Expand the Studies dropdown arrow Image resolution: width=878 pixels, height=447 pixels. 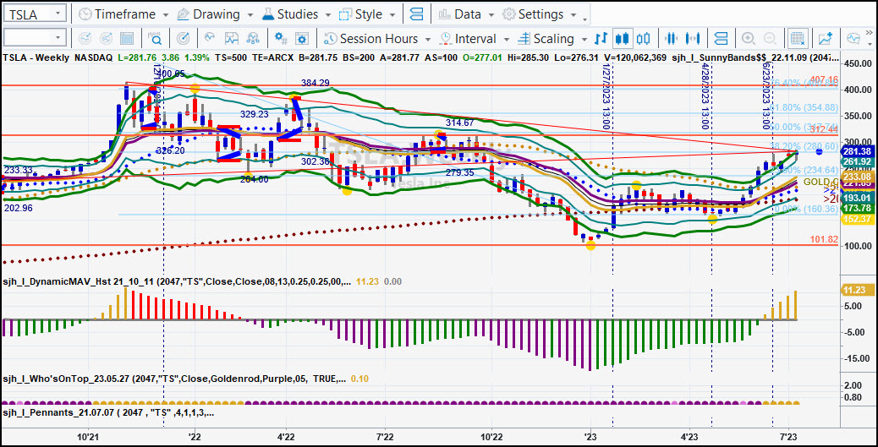pyautogui.click(x=328, y=15)
